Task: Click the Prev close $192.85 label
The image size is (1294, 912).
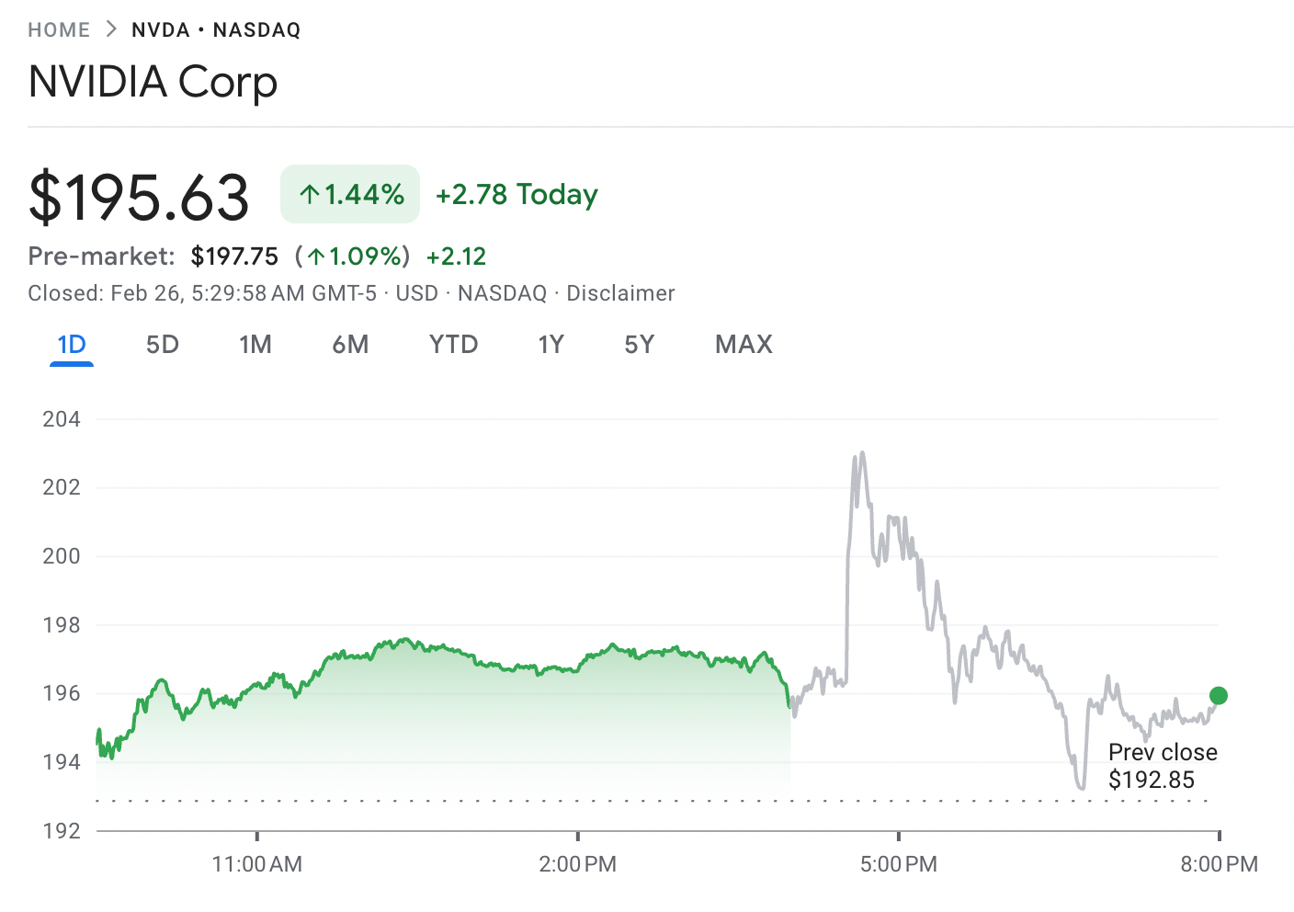Action: tap(1162, 765)
